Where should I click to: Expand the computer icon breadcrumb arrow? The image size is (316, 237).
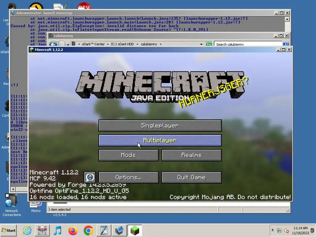pos(79,44)
